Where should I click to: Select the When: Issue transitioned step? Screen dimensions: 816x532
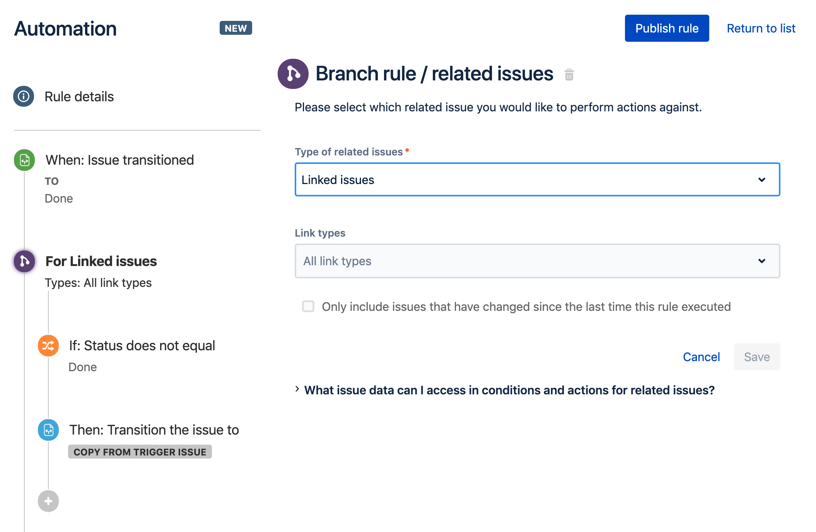(119, 160)
